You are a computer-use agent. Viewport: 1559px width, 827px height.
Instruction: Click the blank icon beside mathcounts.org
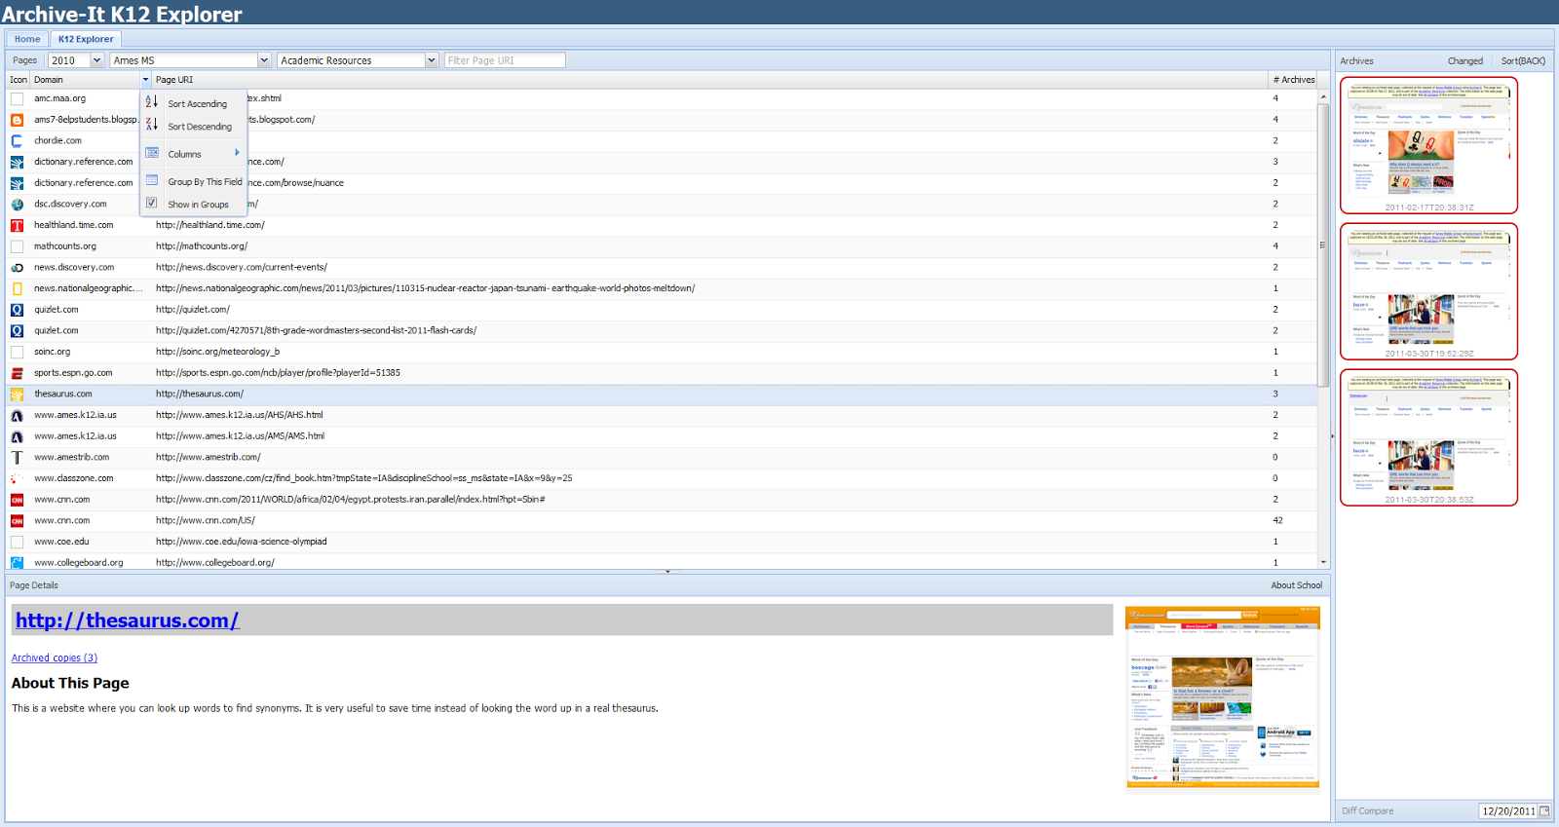17,246
